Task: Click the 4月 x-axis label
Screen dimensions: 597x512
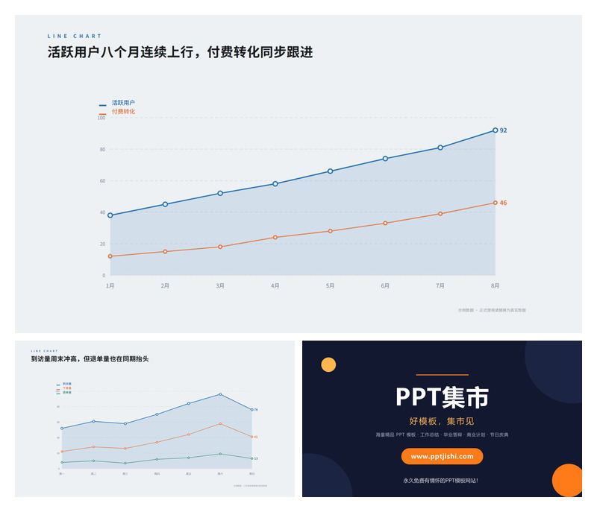Action: (275, 285)
